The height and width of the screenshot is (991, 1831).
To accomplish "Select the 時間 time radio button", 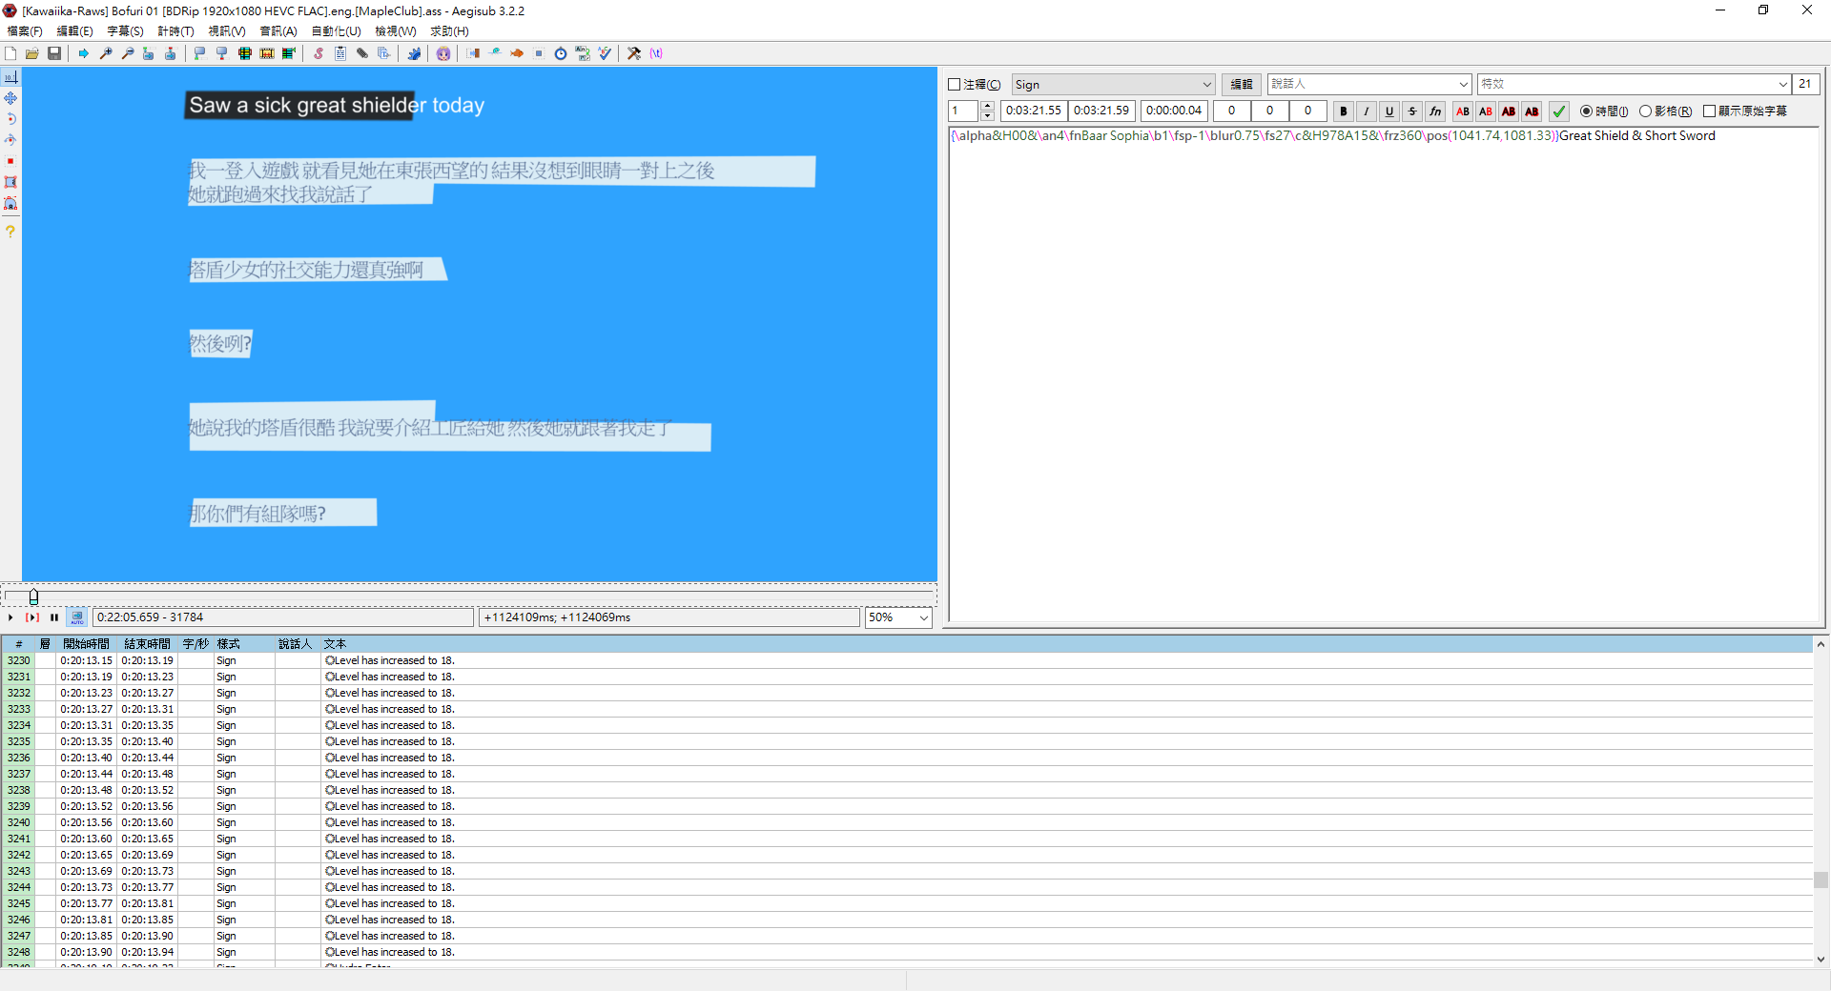I will 1586,111.
